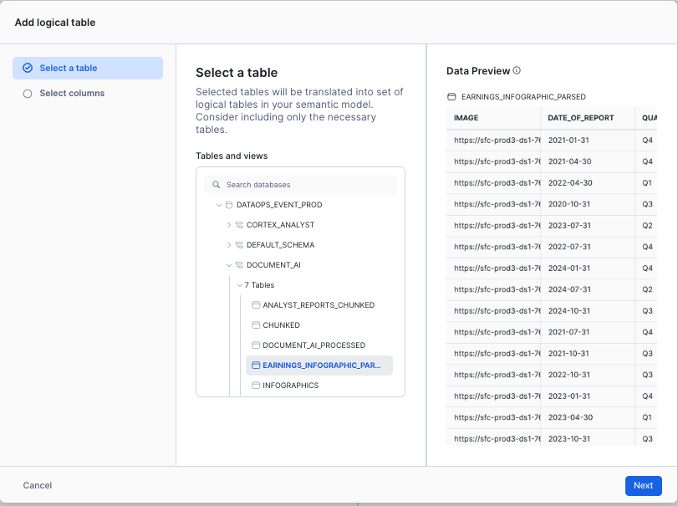Viewport: 678px width, 506px height.
Task: Click the magnifier icon in the search field
Action: pos(217,183)
